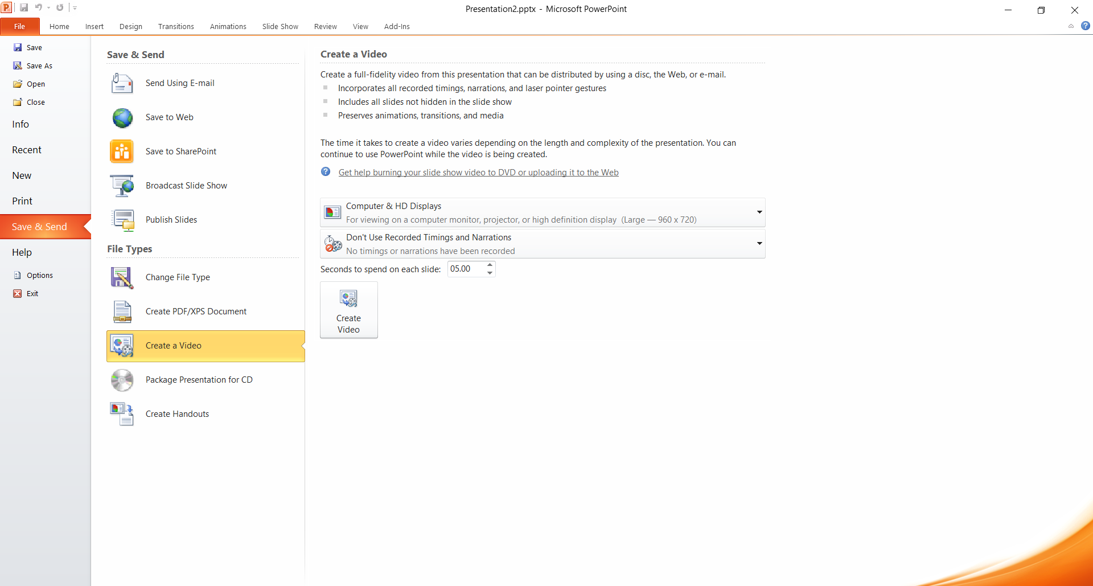Open the DVD burning help link
Image resolution: width=1093 pixels, height=586 pixels.
coord(478,173)
